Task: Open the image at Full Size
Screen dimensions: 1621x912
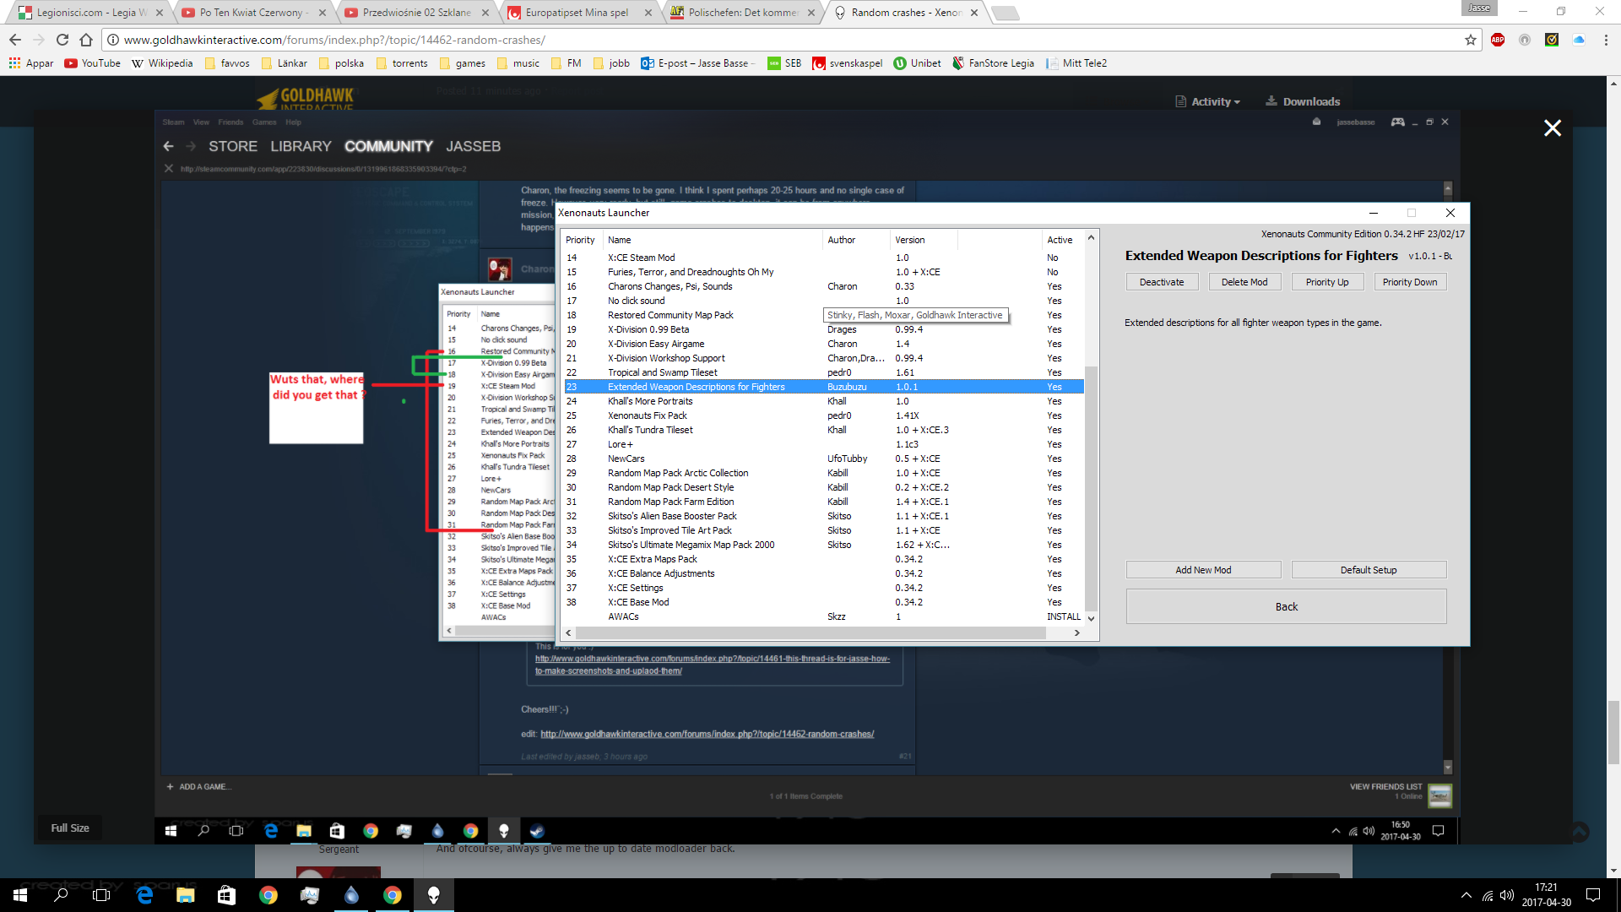Action: pos(70,828)
